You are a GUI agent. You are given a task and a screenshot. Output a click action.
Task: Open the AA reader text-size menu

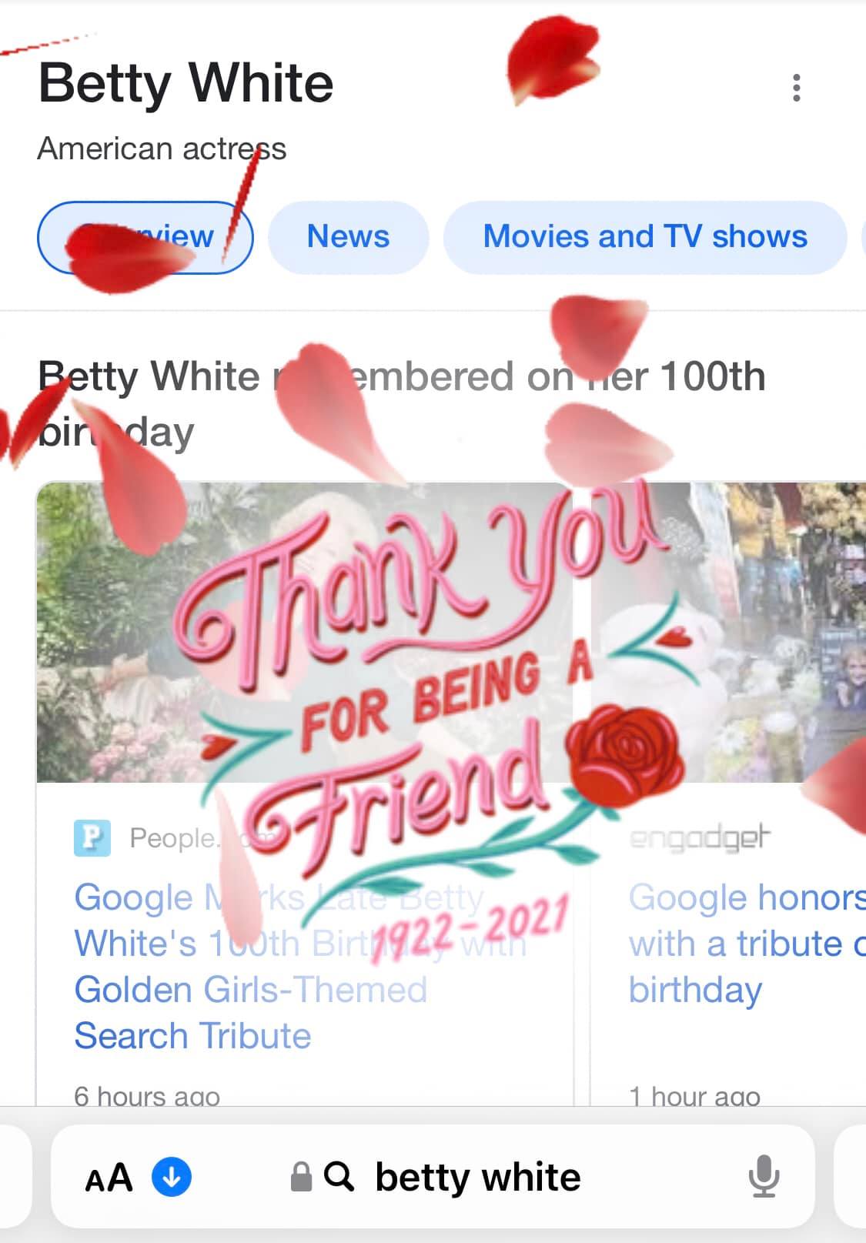click(x=109, y=1178)
